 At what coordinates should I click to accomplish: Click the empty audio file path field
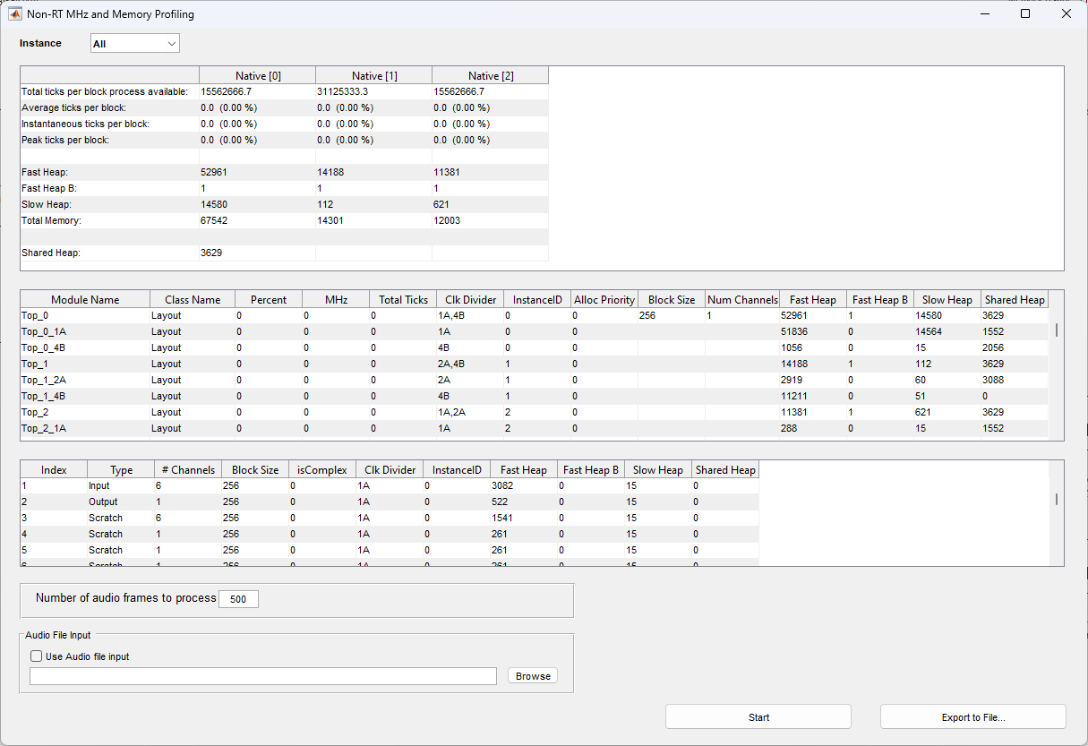coord(263,676)
